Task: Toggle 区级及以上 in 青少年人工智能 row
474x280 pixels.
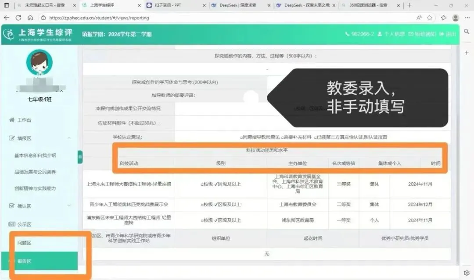Action: (228, 204)
